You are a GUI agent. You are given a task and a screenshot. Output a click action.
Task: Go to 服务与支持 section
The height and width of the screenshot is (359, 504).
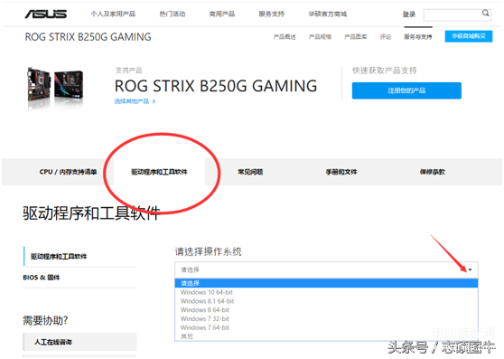point(418,37)
